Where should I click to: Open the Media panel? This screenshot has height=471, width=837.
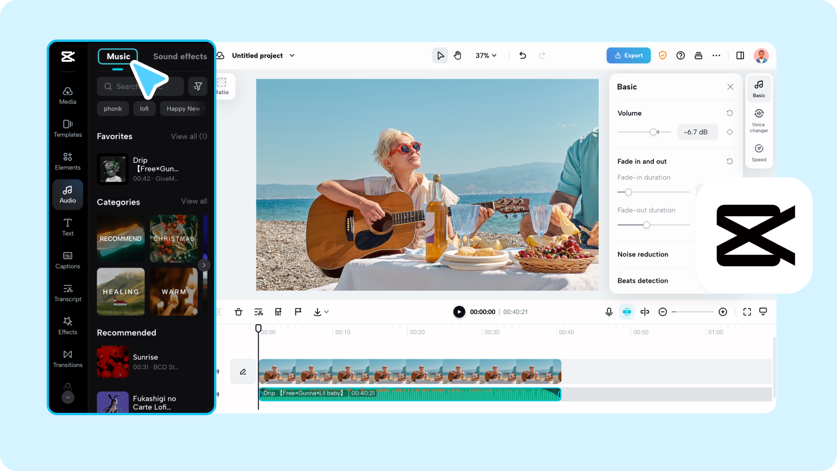(67, 95)
